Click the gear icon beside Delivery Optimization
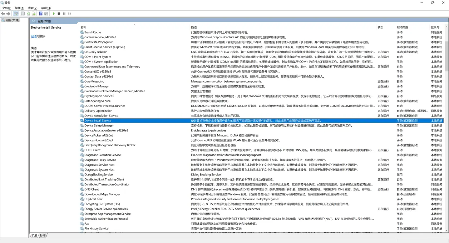Viewport: 449px width, 243px height. pyautogui.click(x=82, y=111)
